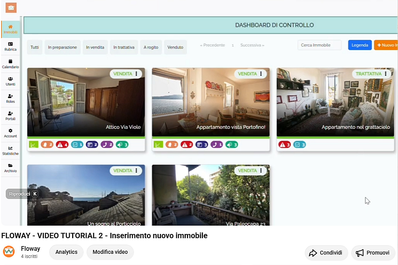Click the orange Nuovo Immobile button

pos(386,45)
